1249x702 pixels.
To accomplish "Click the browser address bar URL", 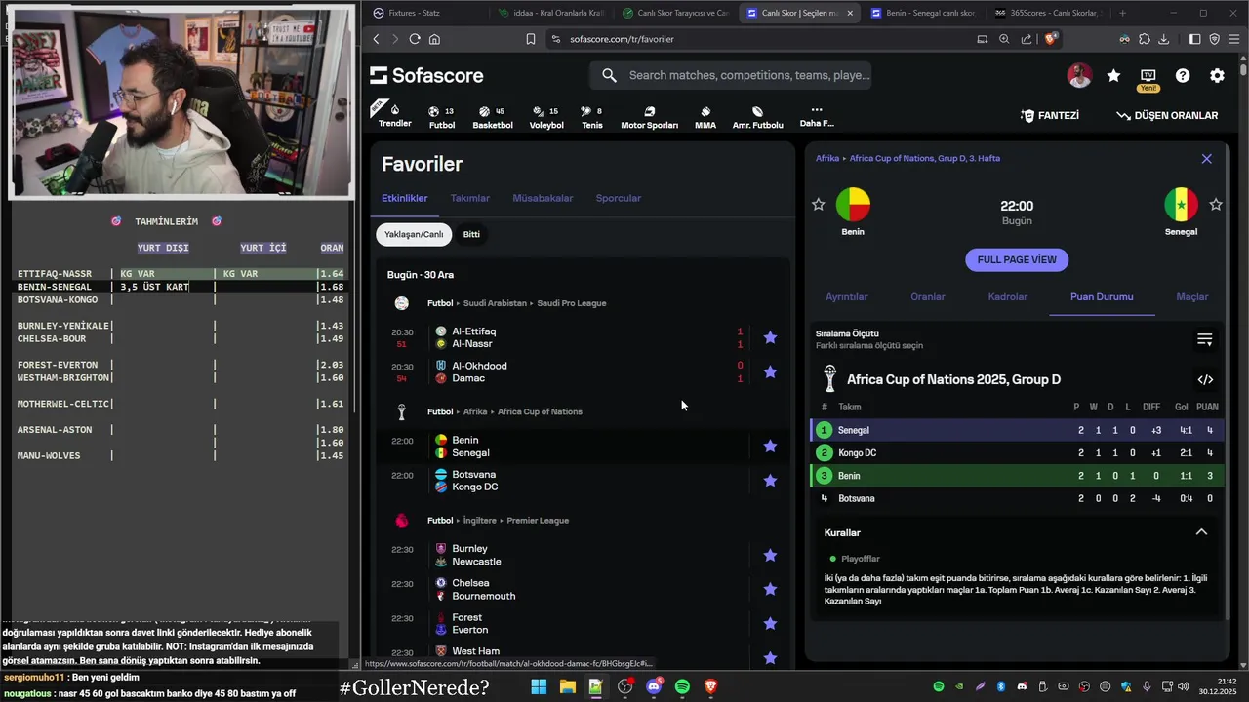I will coord(622,39).
